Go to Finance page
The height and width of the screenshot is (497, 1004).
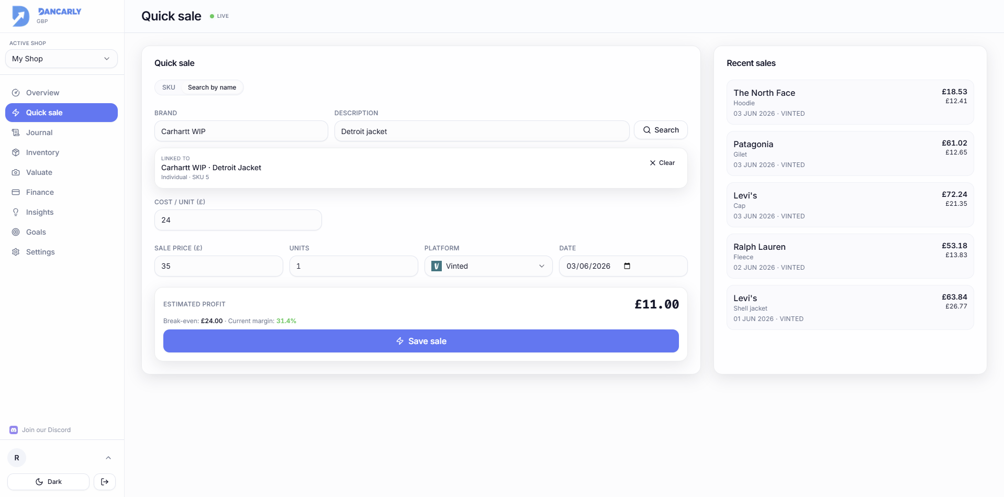tap(61, 192)
